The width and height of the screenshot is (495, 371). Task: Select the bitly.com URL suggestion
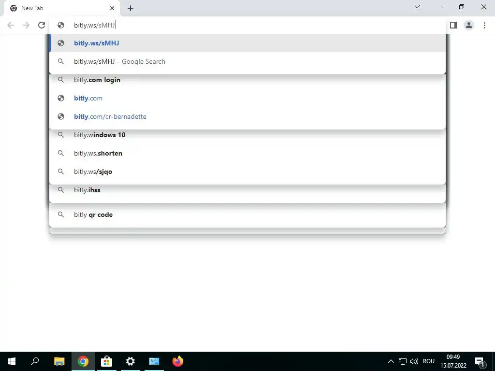click(x=247, y=98)
